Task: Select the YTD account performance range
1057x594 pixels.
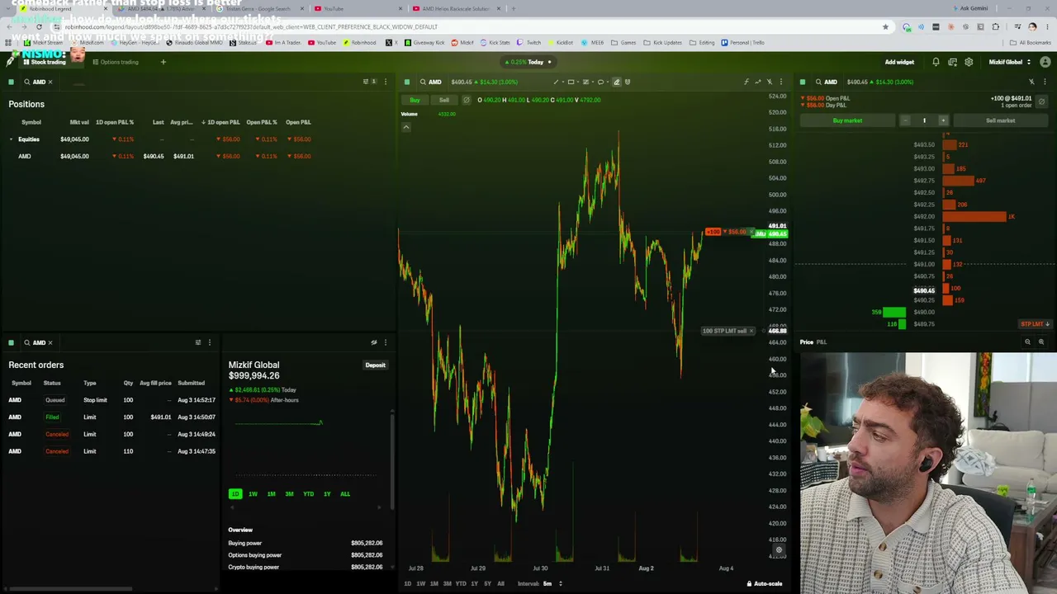Action: coord(308,493)
